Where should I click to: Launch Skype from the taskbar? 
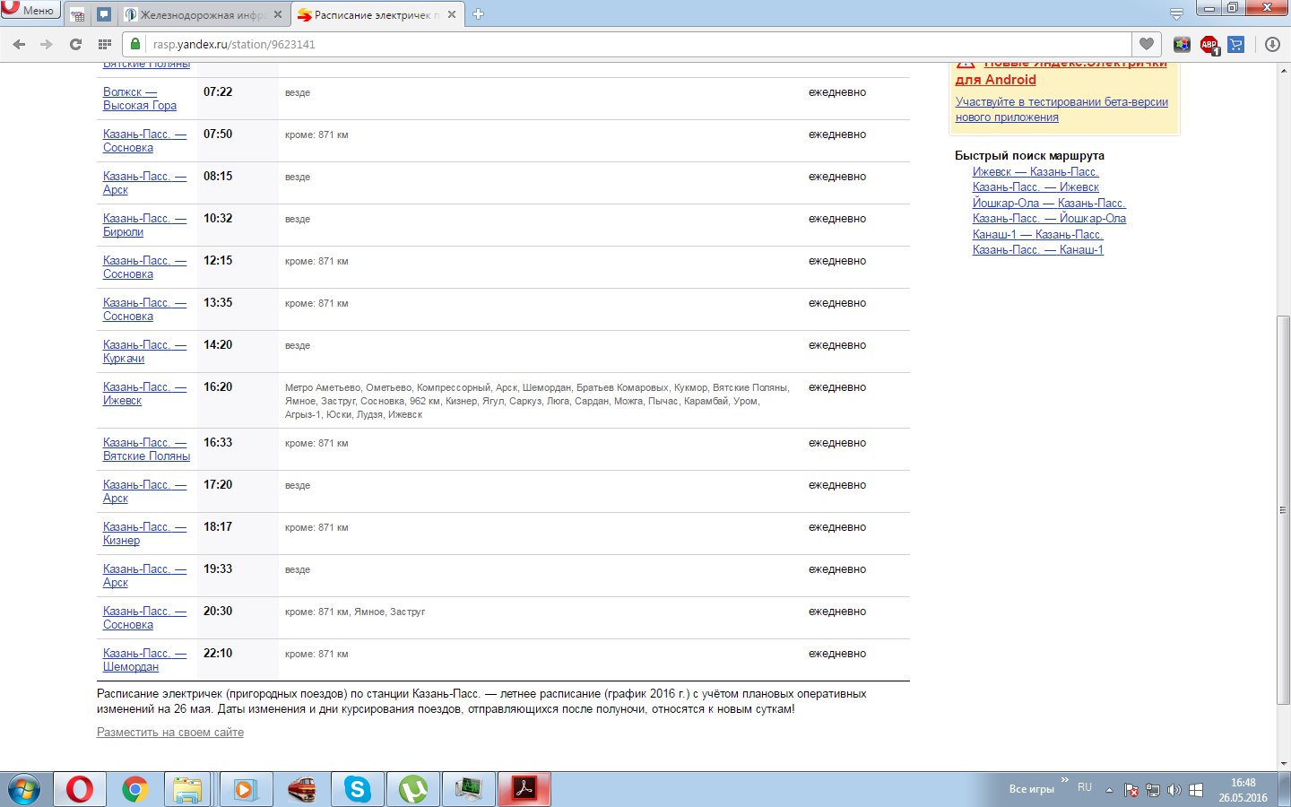tap(358, 789)
